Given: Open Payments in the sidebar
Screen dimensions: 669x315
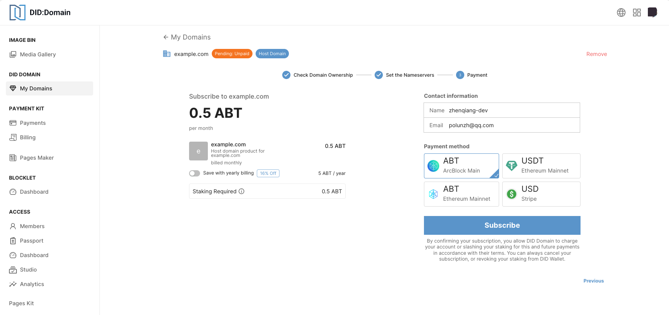Looking at the screenshot, I should tap(32, 123).
